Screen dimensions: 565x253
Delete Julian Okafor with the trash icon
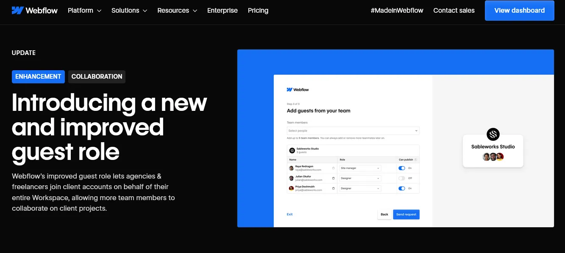(x=333, y=178)
